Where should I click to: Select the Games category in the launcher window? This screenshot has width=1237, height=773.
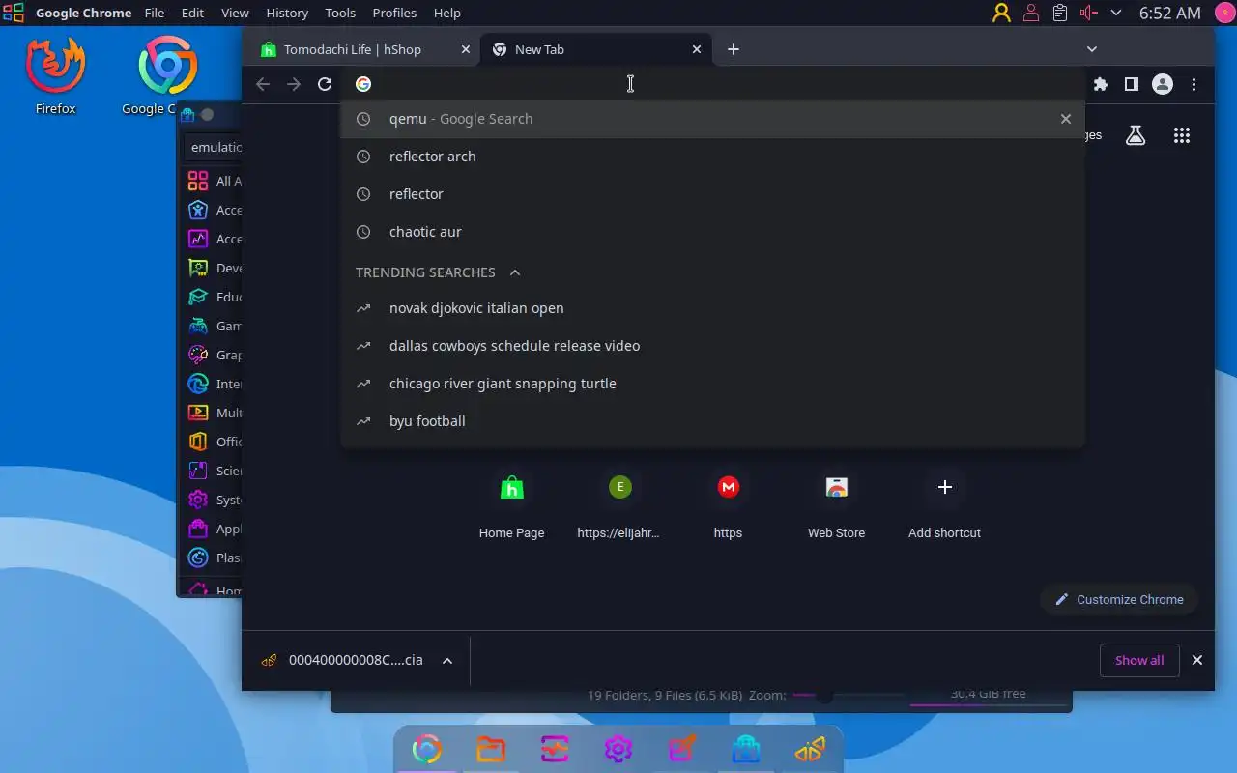pyautogui.click(x=213, y=326)
